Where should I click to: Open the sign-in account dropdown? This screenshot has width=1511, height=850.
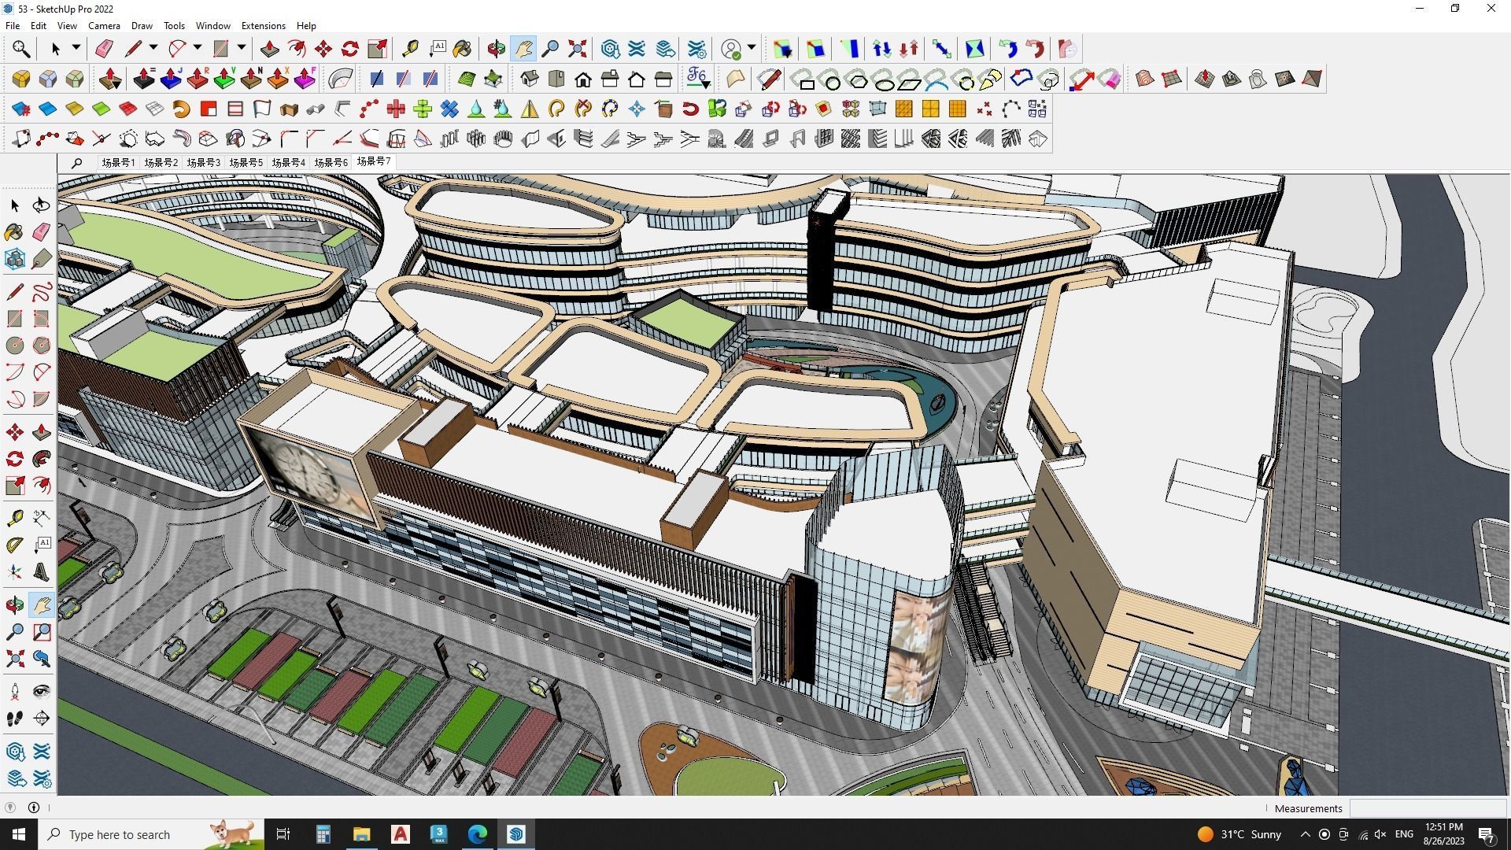(752, 48)
